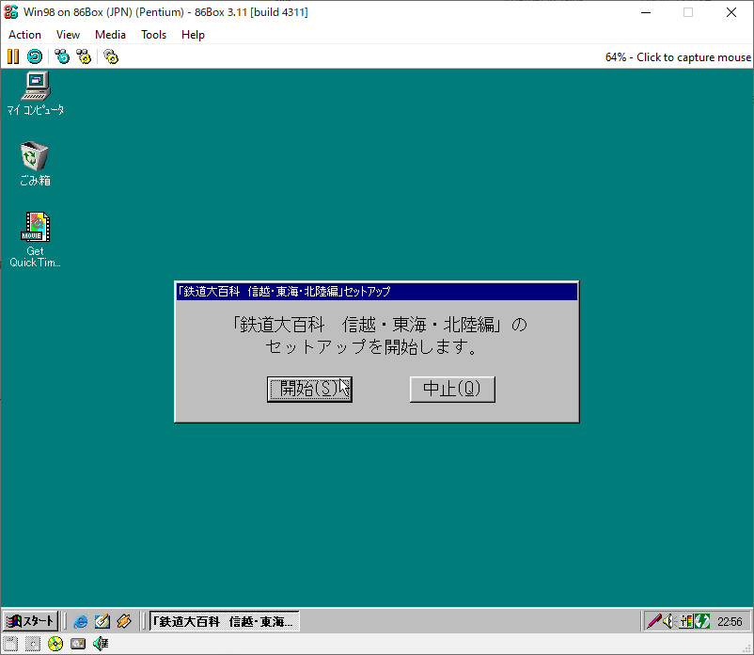Viewport: 754px width, 655px height.
Task: Cancel setup with the 中止(Q) button
Action: pyautogui.click(x=452, y=389)
